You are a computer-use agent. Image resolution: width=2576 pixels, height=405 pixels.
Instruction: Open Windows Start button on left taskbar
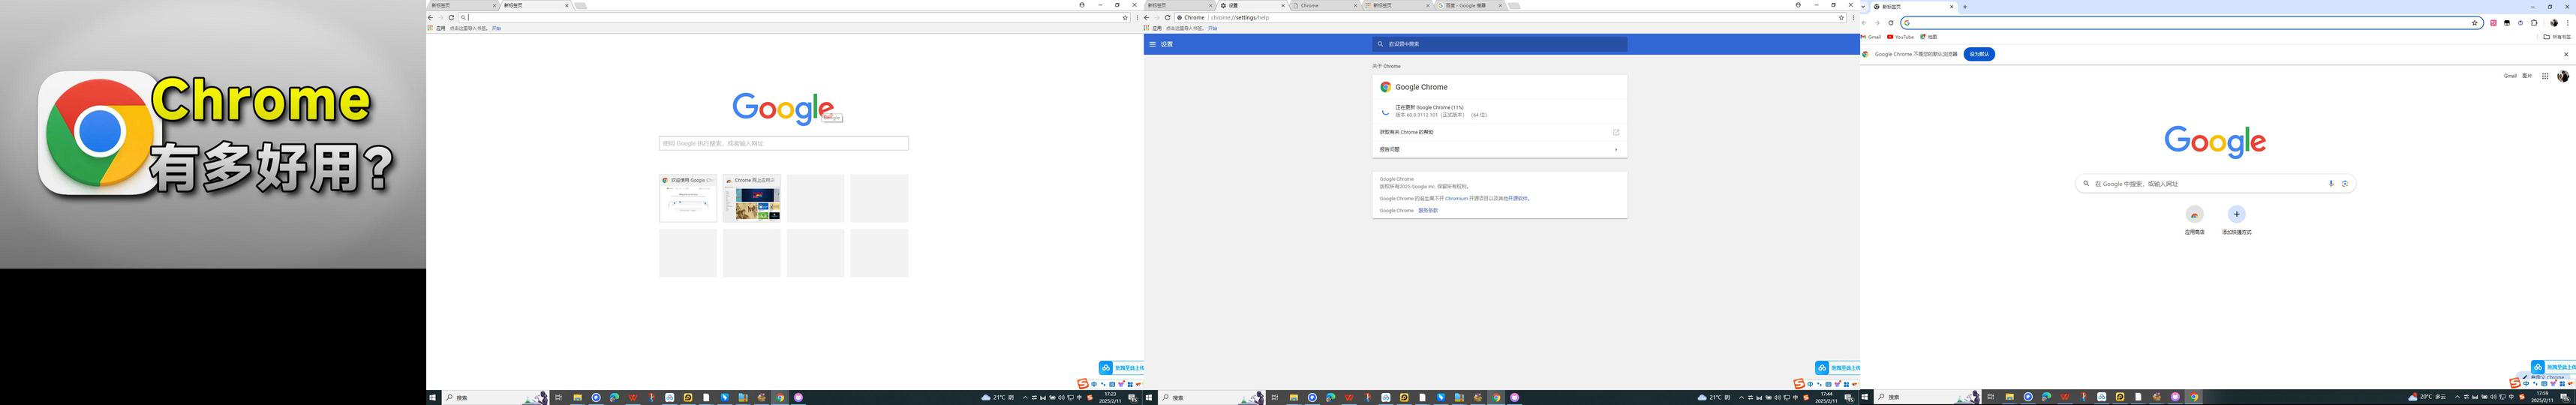[434, 397]
